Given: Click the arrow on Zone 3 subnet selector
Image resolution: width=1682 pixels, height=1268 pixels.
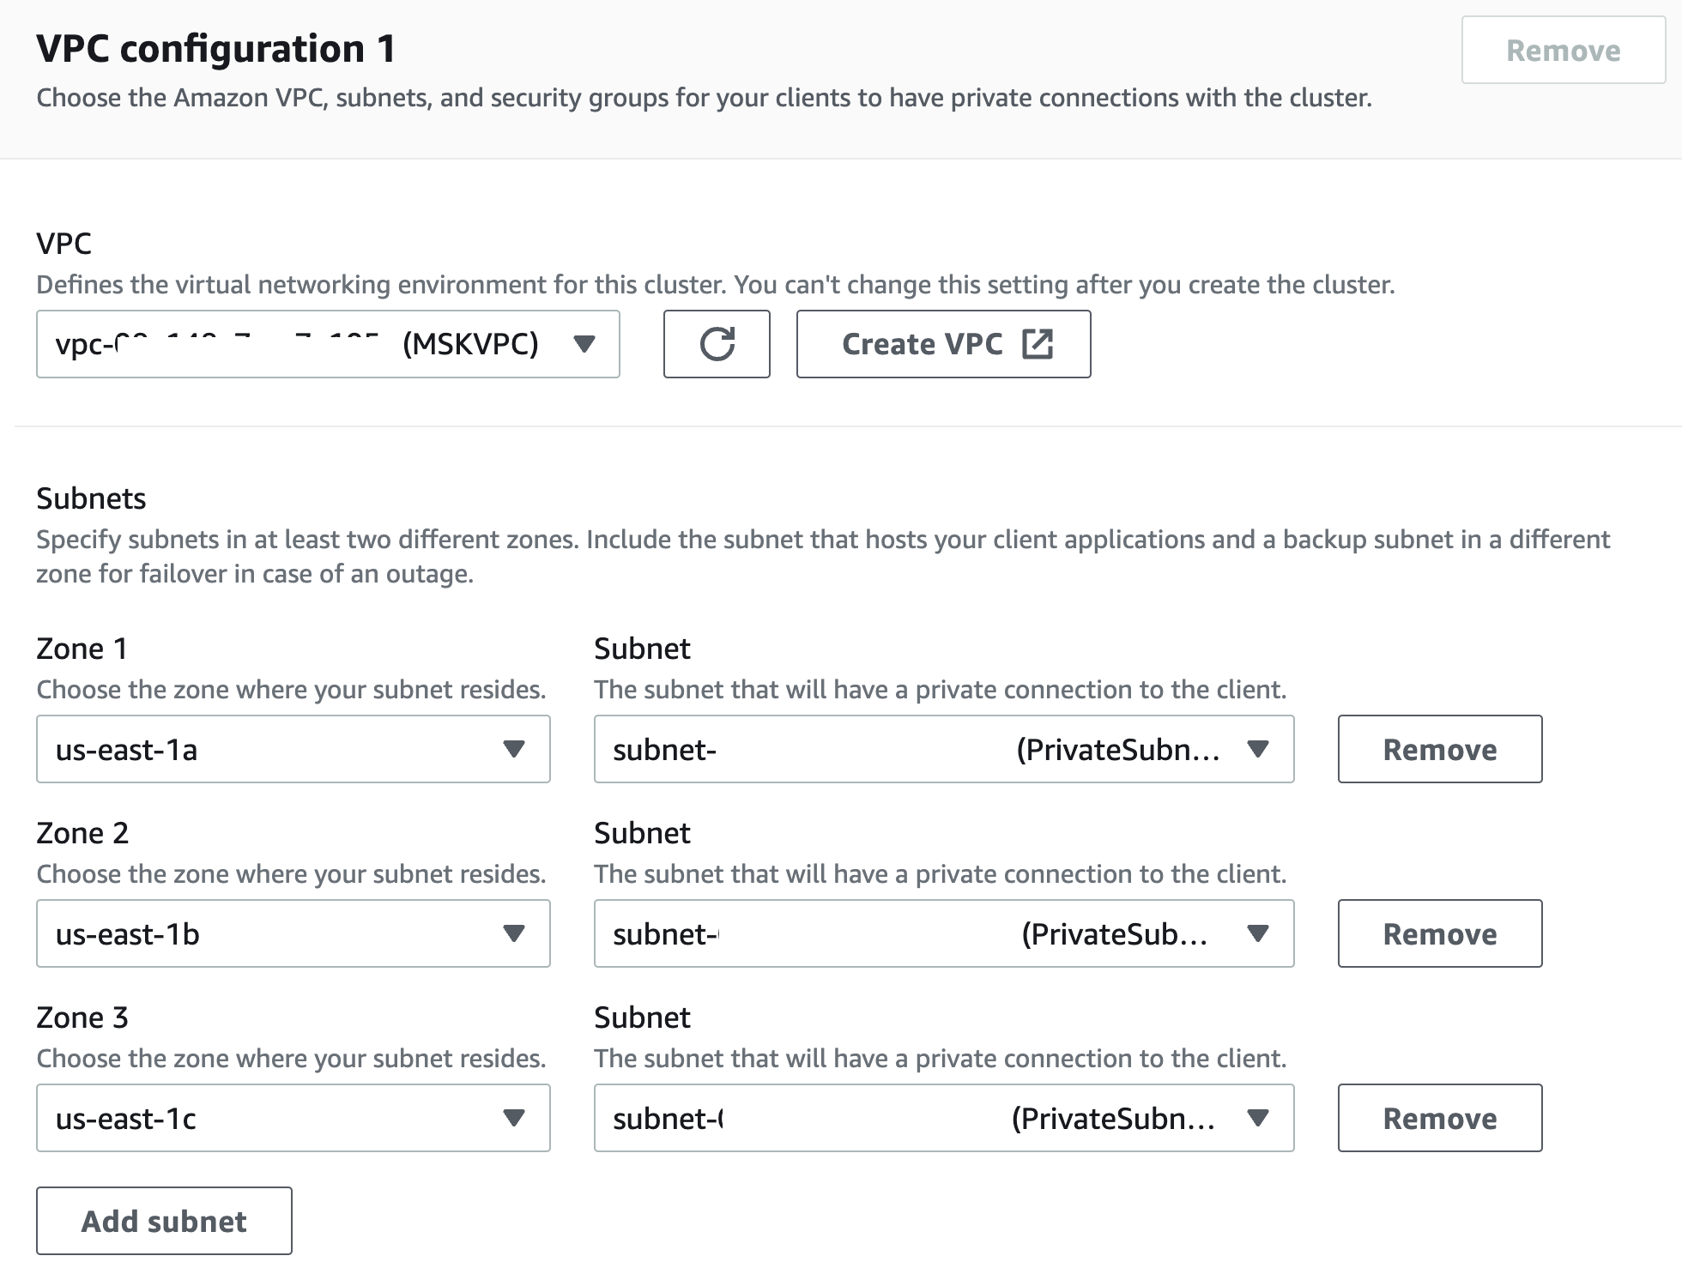Looking at the screenshot, I should pos(1259,1118).
